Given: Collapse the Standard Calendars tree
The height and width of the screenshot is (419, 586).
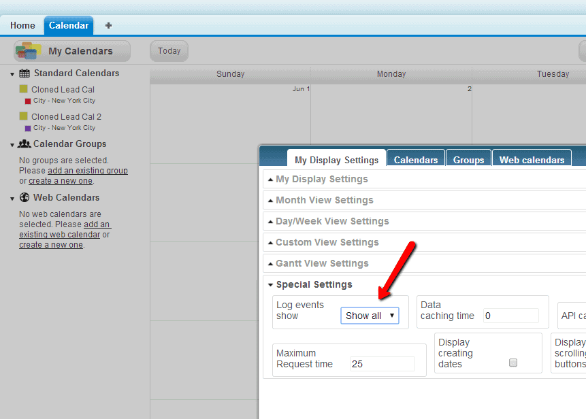Looking at the screenshot, I should coord(12,74).
